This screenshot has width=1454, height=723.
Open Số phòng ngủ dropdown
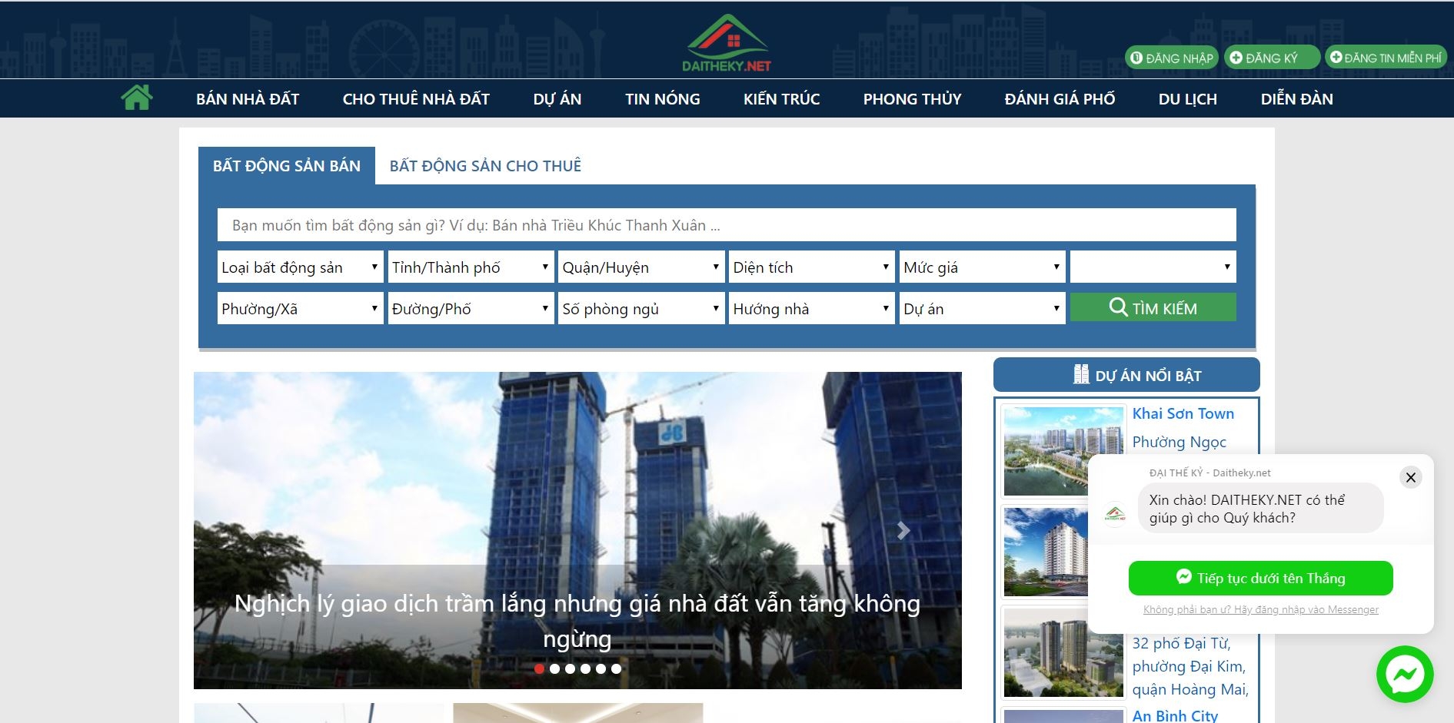tap(641, 308)
